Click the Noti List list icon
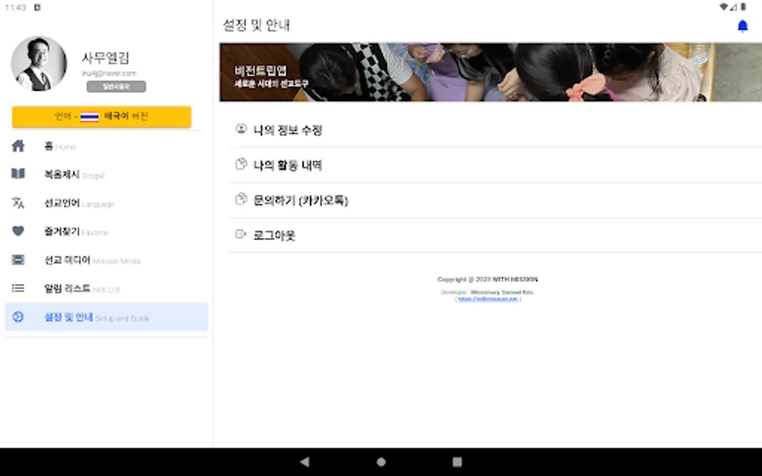The height and width of the screenshot is (476, 762). click(18, 288)
